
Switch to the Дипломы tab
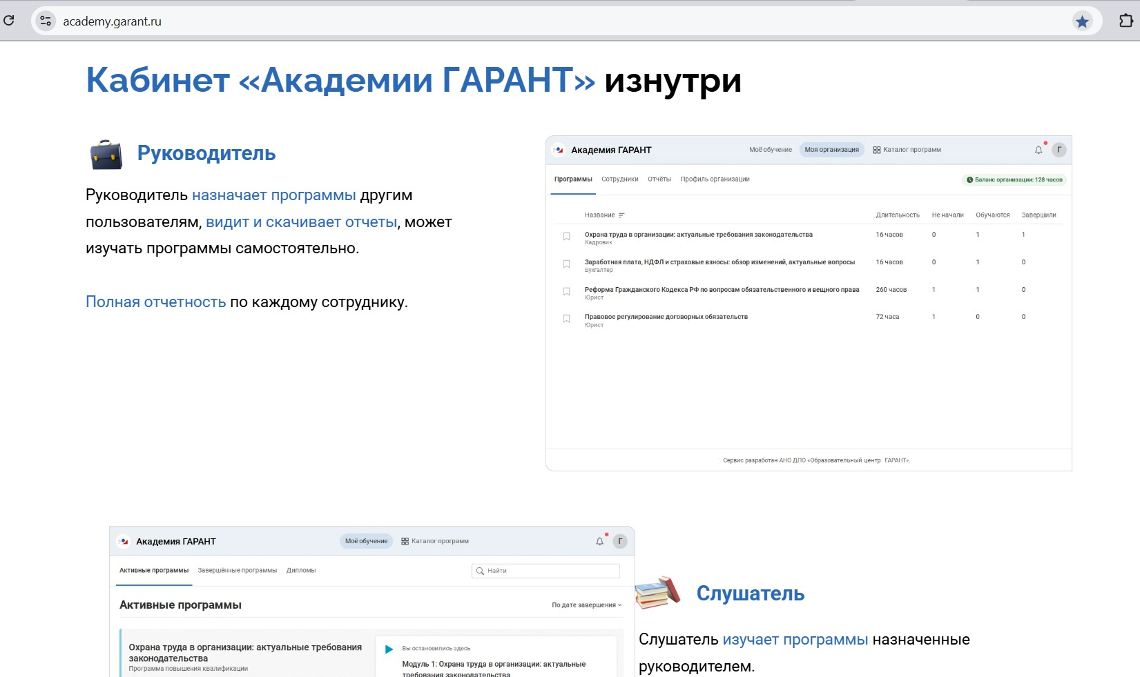(301, 571)
